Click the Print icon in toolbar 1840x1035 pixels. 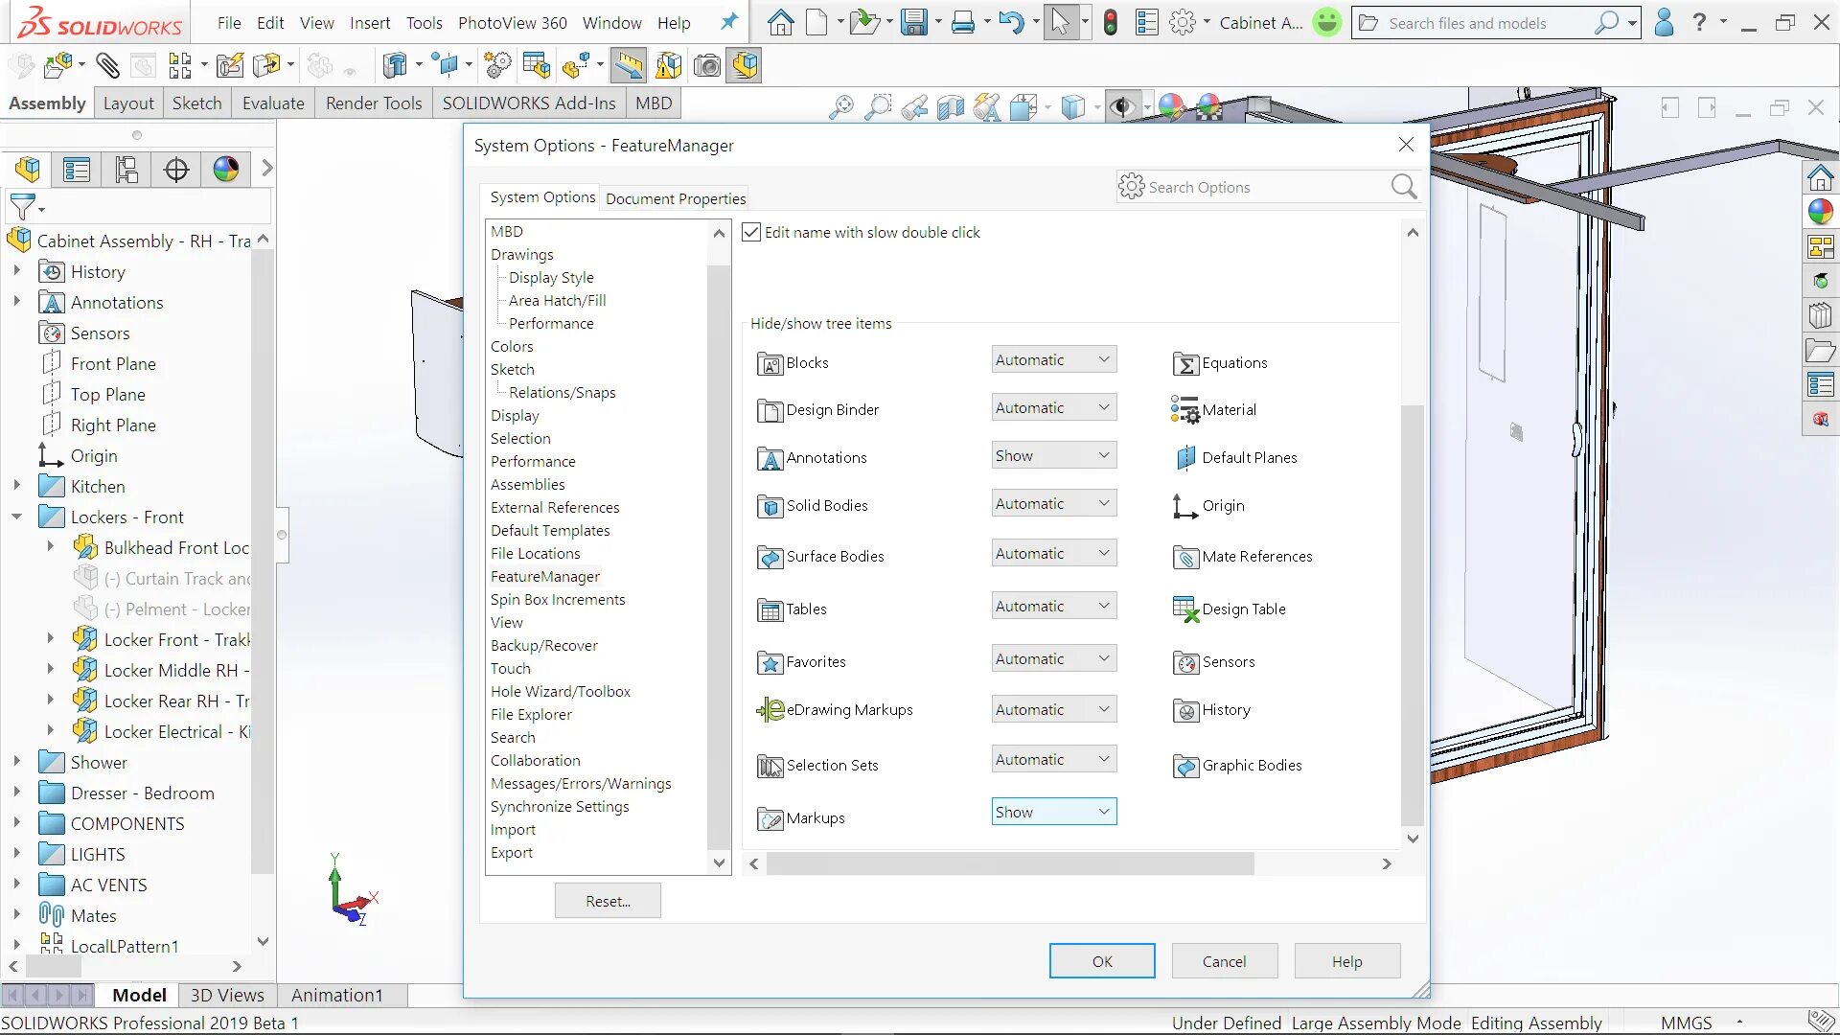pos(962,22)
